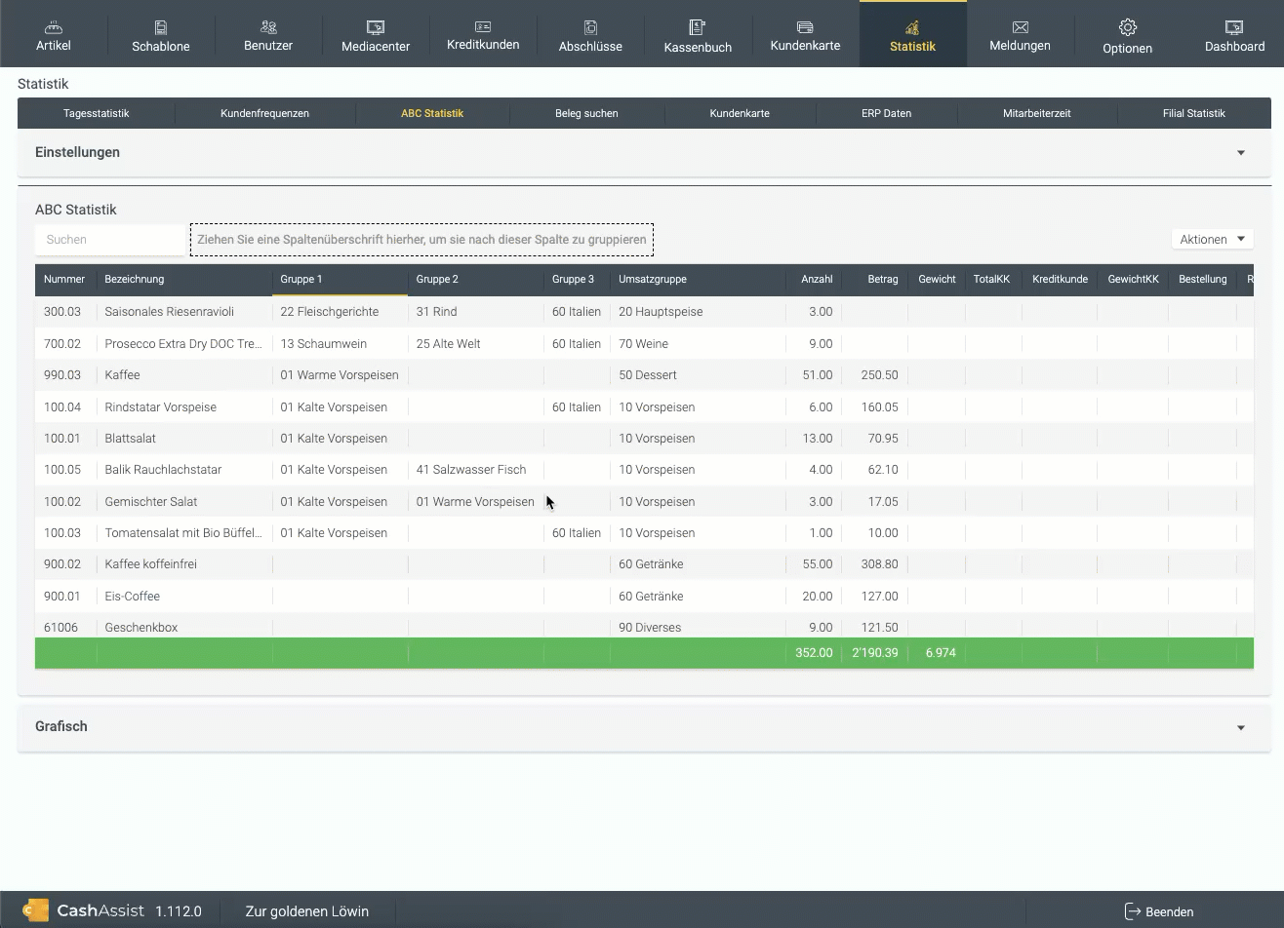Image resolution: width=1284 pixels, height=928 pixels.
Task: Switch to the Kundenfrequenzen tab
Action: (x=264, y=113)
